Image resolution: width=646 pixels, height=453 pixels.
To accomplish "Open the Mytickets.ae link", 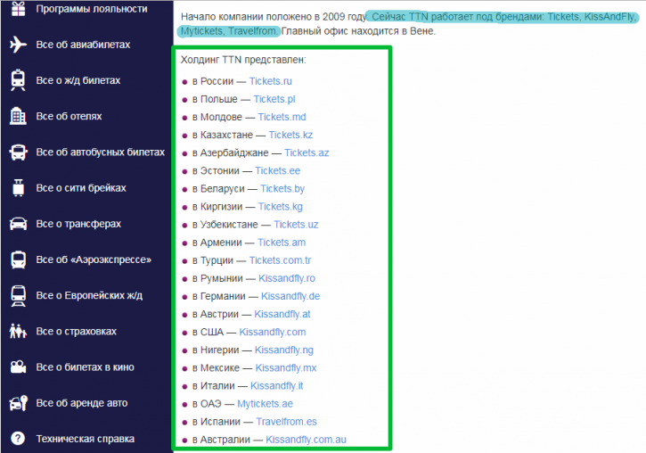I will click(x=265, y=404).
